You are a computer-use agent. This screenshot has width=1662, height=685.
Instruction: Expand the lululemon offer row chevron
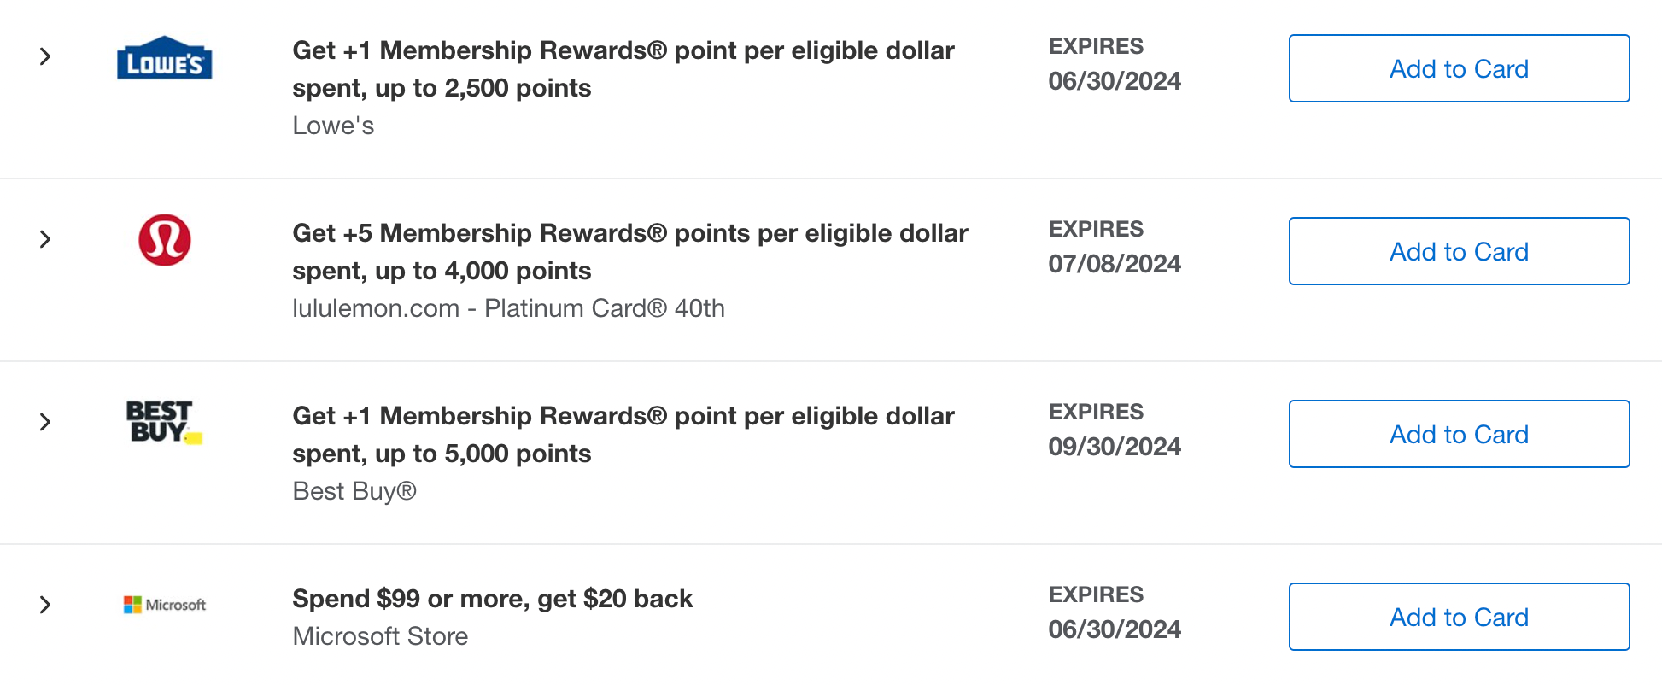click(x=45, y=239)
